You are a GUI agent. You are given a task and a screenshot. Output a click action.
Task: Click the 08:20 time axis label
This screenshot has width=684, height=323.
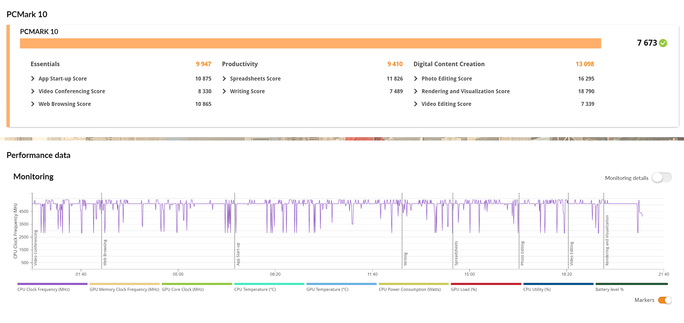coord(275,274)
